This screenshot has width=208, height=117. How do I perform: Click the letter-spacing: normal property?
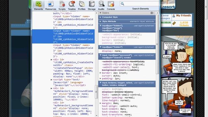(x=118, y=97)
